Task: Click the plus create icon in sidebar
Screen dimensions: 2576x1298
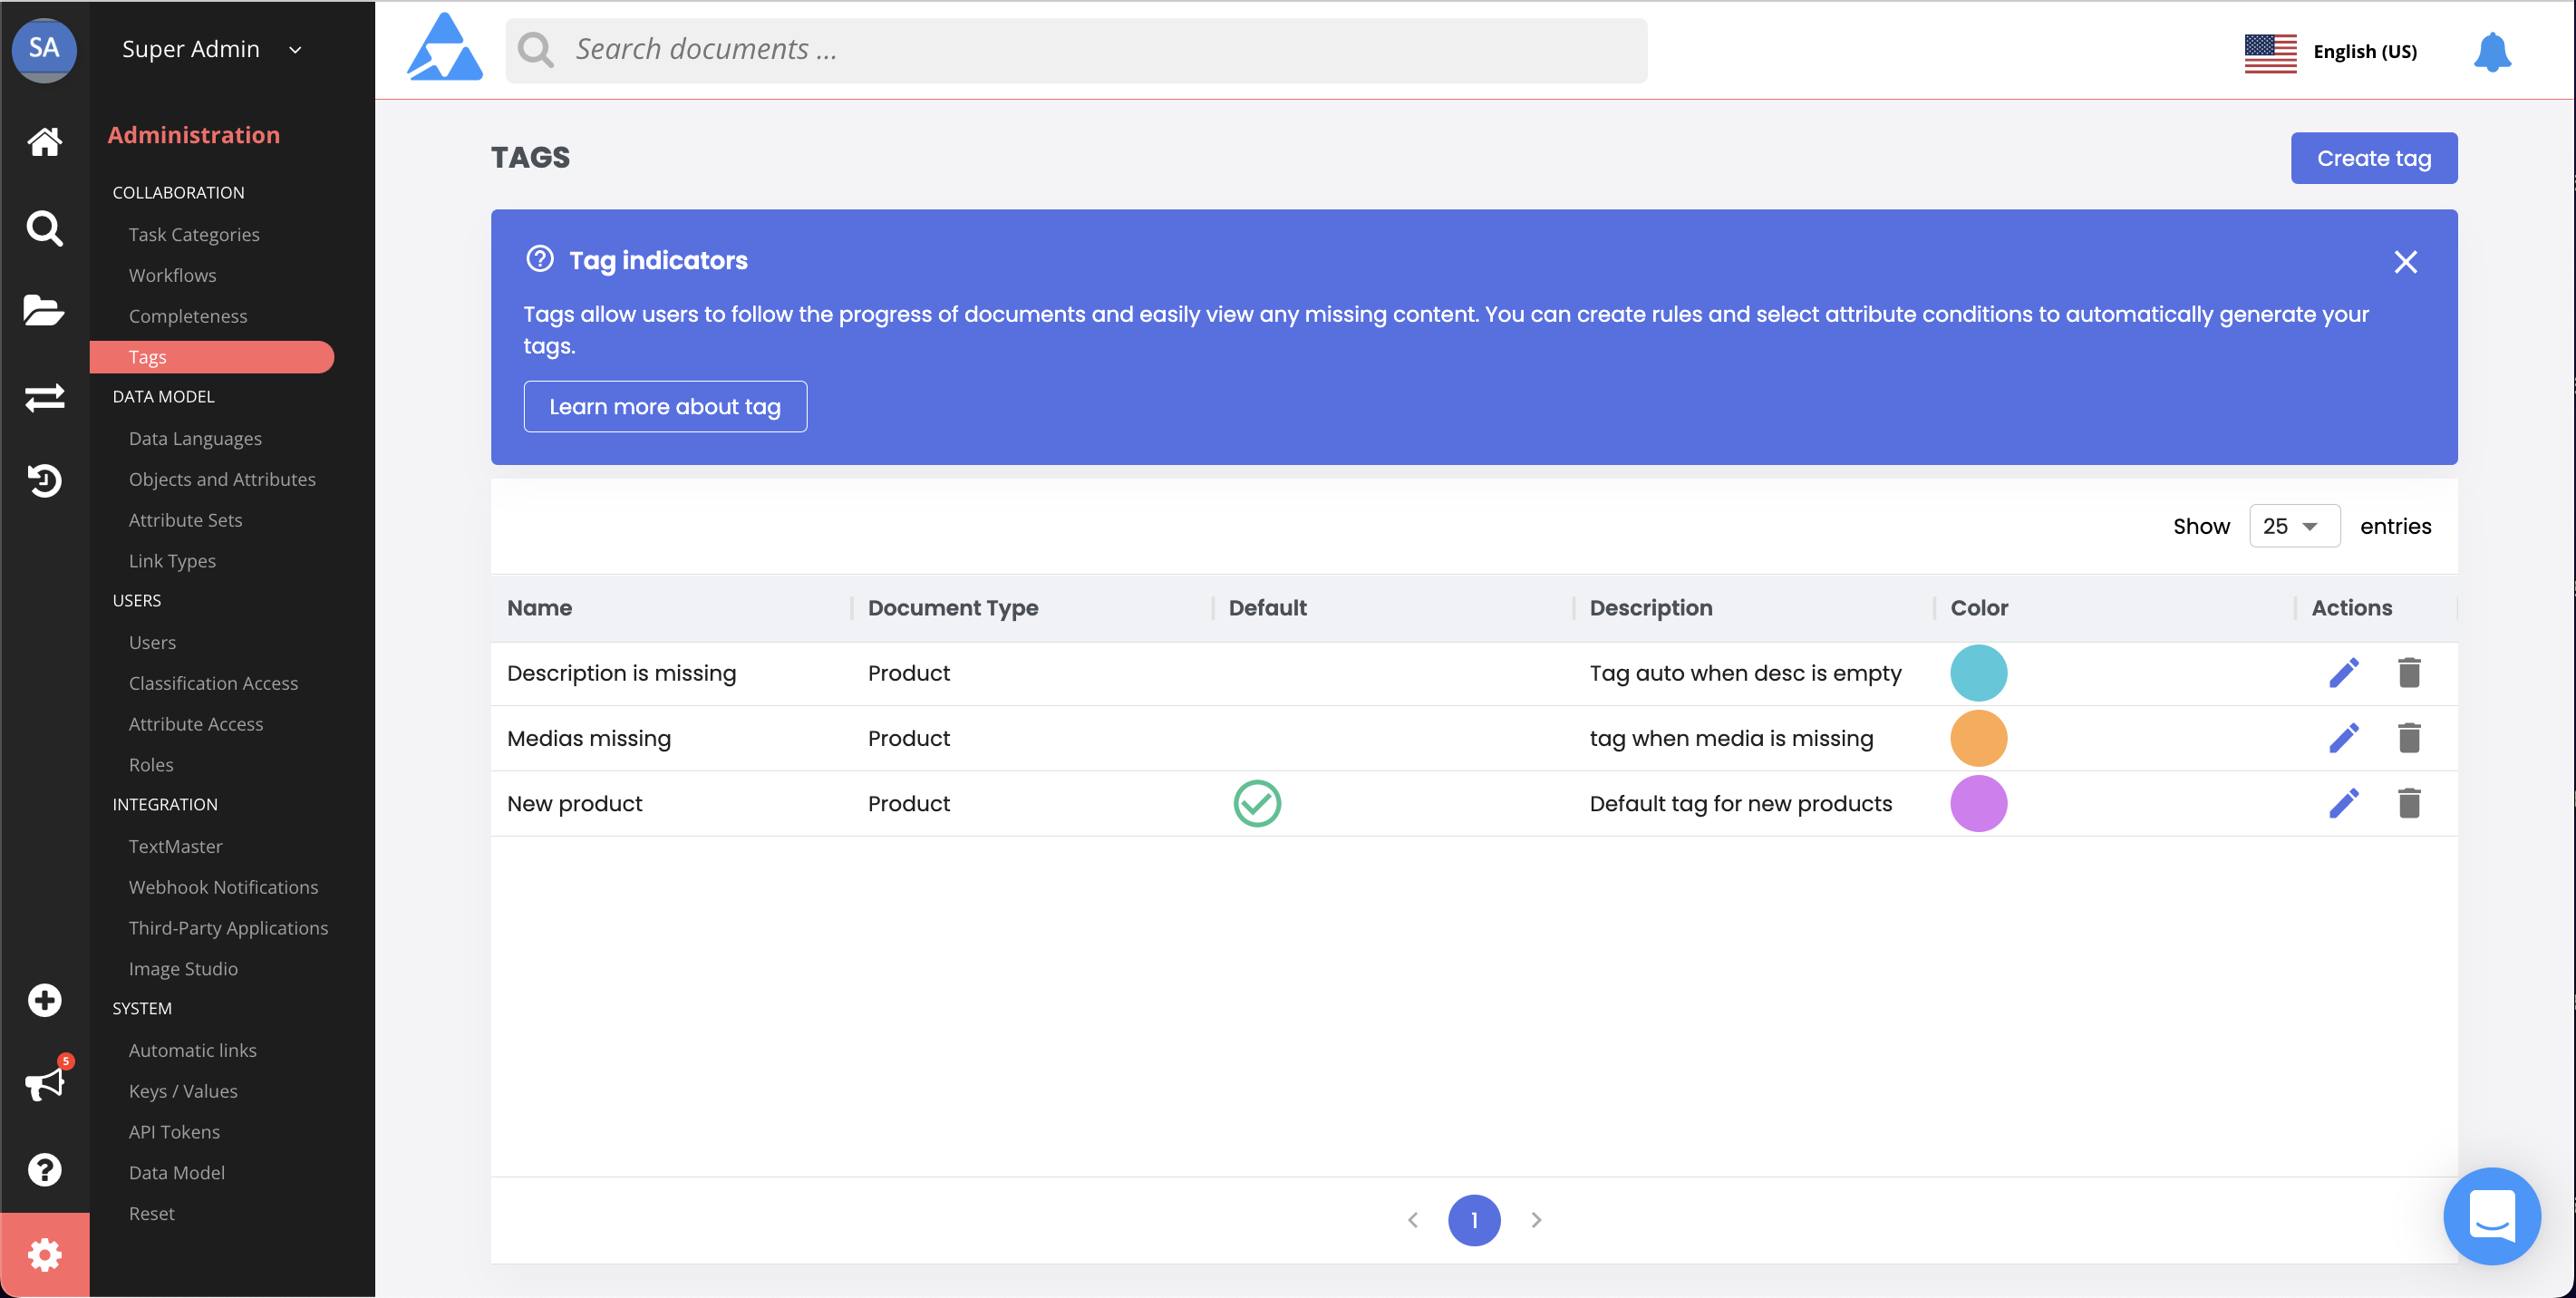Action: 44,1000
